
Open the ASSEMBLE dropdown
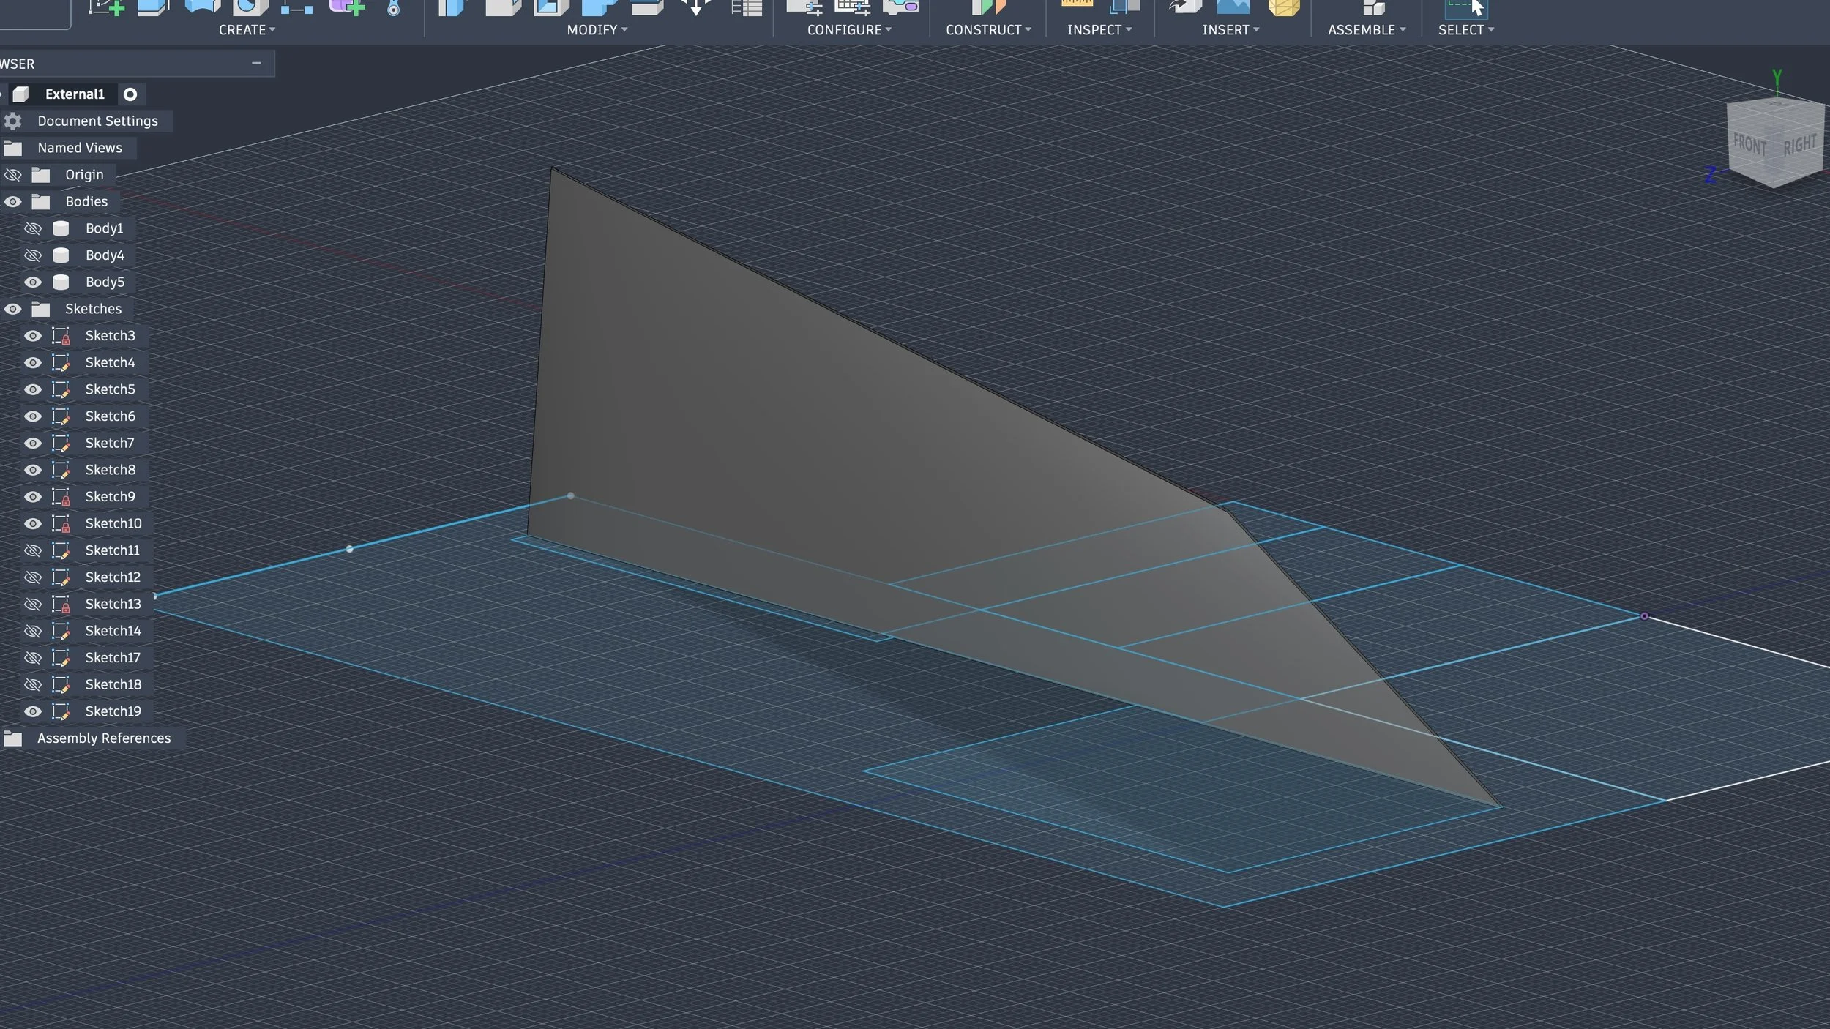(1367, 30)
